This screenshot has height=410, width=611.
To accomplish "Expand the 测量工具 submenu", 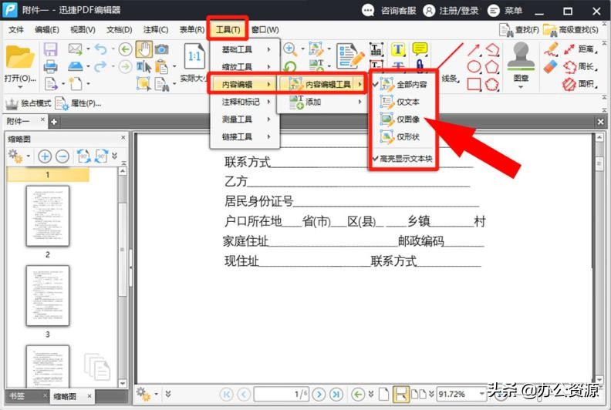I will (245, 119).
